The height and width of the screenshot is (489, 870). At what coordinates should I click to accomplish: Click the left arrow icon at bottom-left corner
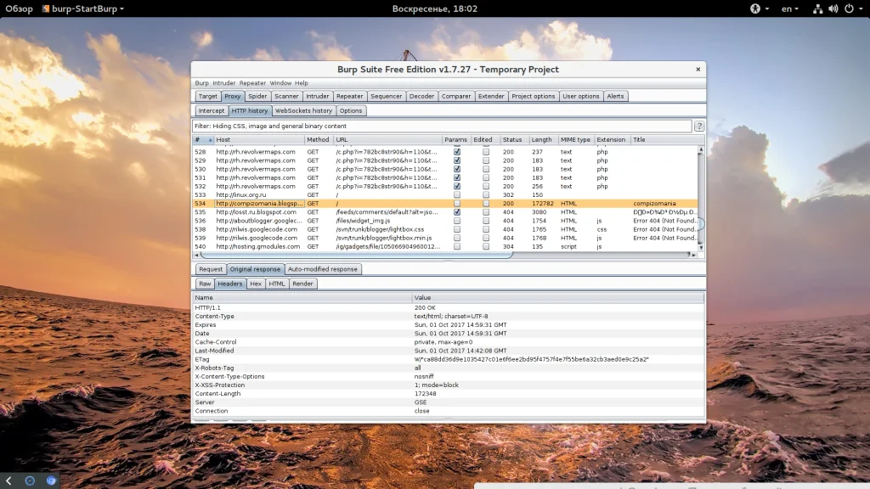(x=8, y=481)
